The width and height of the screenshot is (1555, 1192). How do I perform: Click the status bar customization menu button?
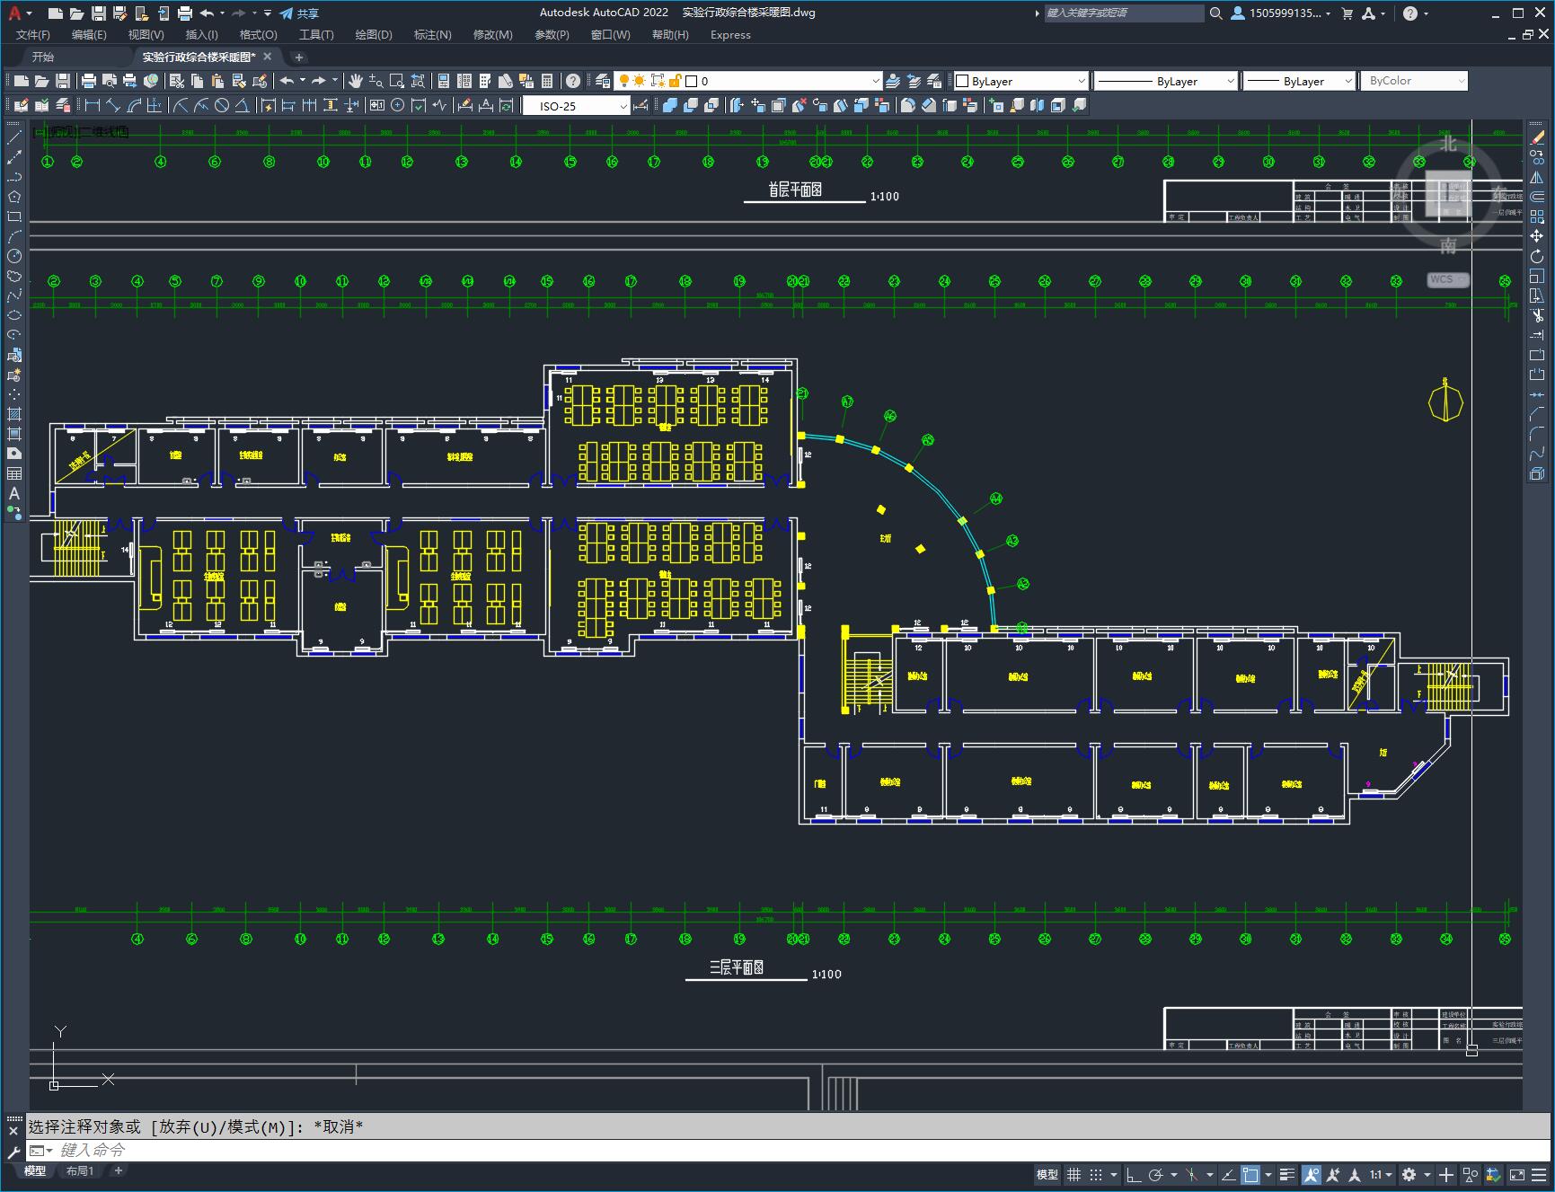coord(1539,1174)
